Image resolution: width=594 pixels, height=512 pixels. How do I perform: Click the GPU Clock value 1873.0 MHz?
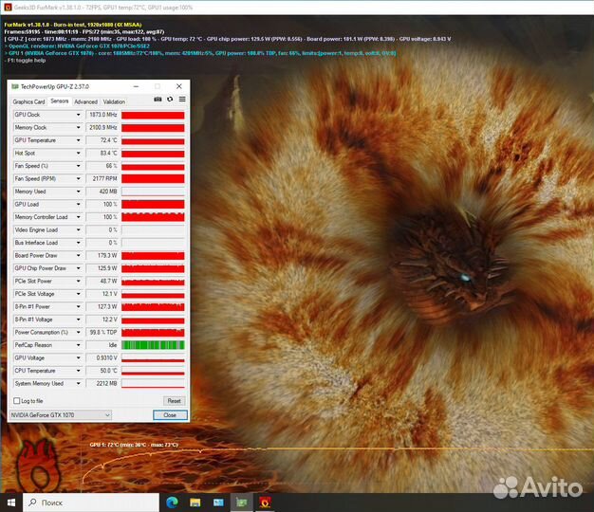click(102, 115)
